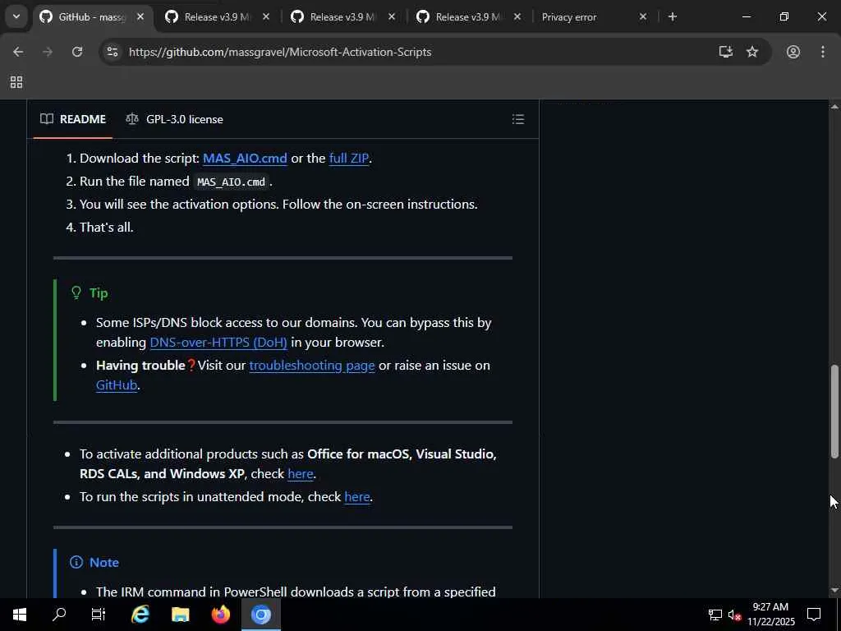Viewport: 841px width, 631px height.
Task: Open the notification center icon
Action: pyautogui.click(x=814, y=615)
